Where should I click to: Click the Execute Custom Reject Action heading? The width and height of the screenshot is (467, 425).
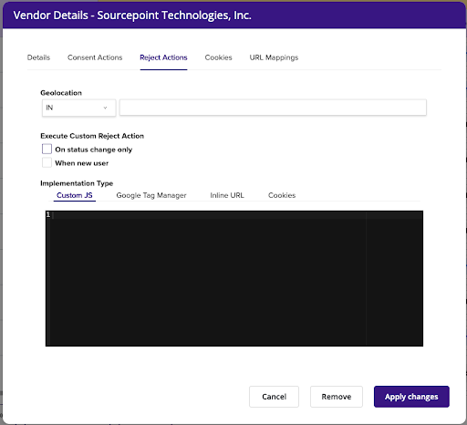coord(92,136)
